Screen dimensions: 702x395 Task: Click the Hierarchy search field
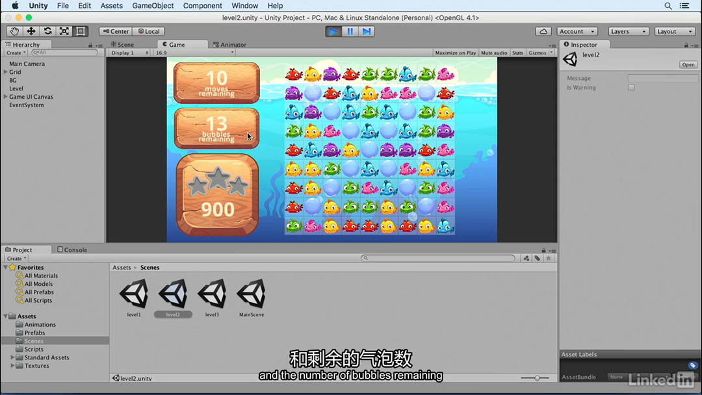click(64, 53)
